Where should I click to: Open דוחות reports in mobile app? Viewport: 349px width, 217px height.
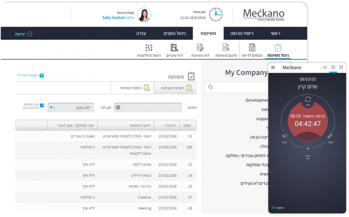tap(277, 208)
